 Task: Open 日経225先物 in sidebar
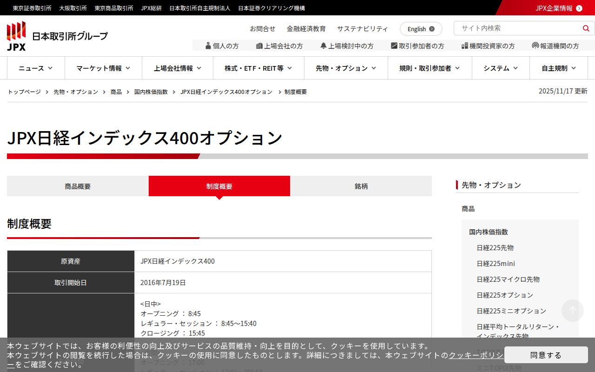pyautogui.click(x=495, y=248)
